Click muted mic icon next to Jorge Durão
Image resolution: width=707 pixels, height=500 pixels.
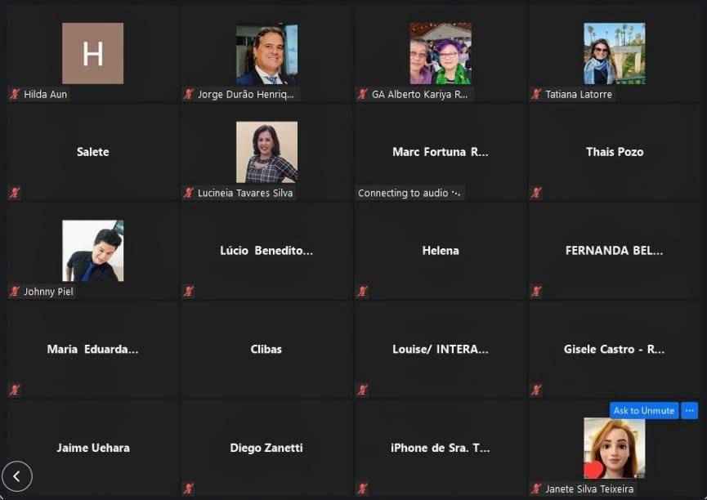(189, 94)
